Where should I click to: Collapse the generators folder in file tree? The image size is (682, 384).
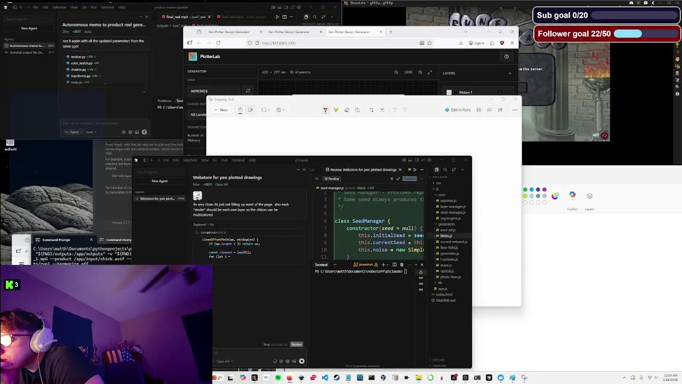click(445, 224)
